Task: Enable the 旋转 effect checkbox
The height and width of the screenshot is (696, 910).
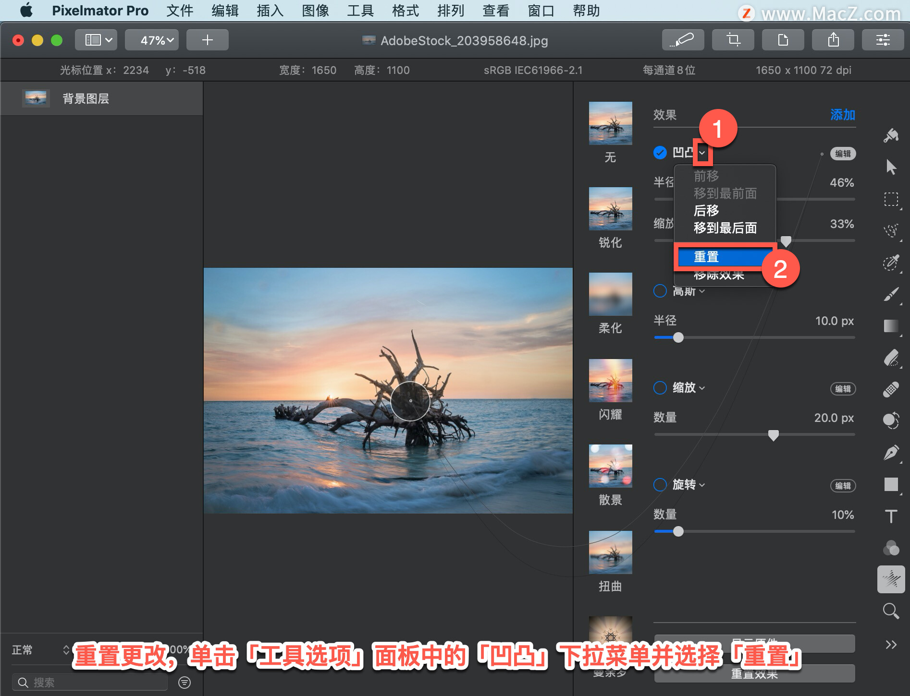Action: click(660, 485)
